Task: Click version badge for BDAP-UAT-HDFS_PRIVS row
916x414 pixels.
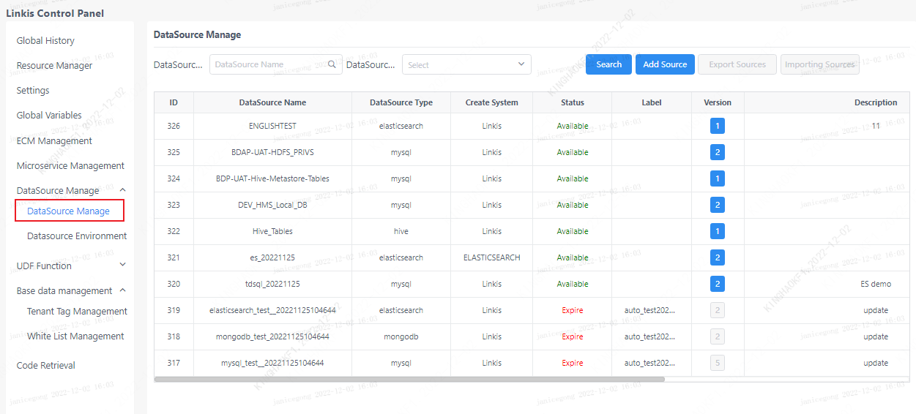Action: pyautogui.click(x=718, y=152)
